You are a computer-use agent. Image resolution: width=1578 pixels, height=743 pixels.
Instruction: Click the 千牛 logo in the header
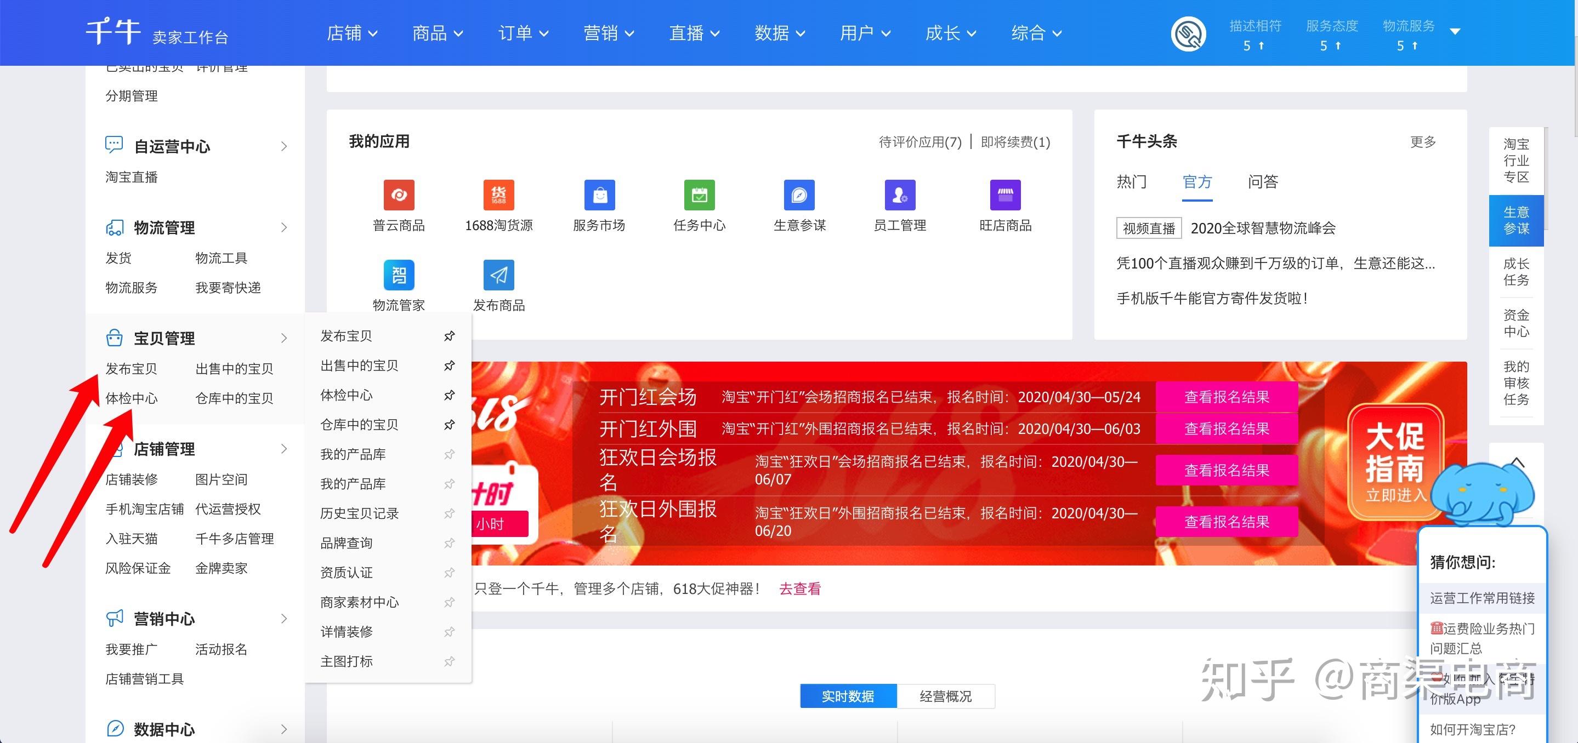point(113,31)
